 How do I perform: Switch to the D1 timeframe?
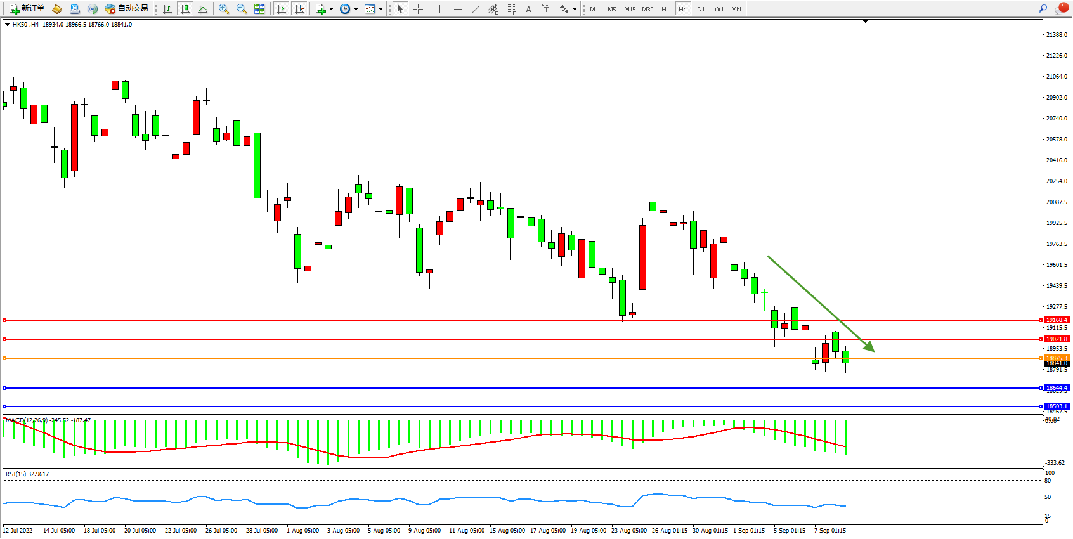coord(701,9)
